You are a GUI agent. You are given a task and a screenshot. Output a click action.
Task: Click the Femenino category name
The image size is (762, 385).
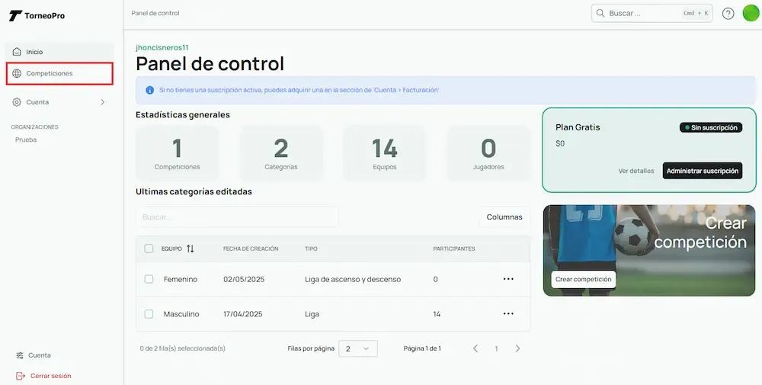point(181,280)
